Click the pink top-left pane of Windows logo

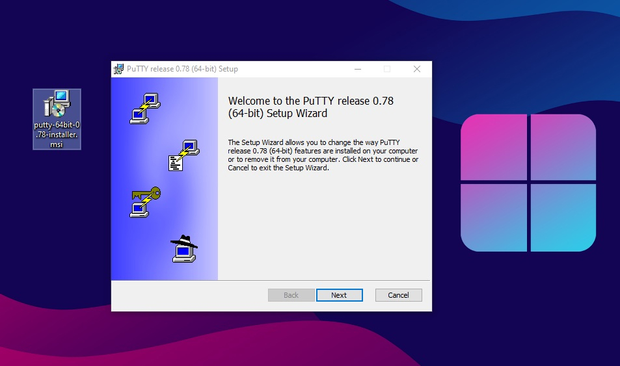coord(493,148)
